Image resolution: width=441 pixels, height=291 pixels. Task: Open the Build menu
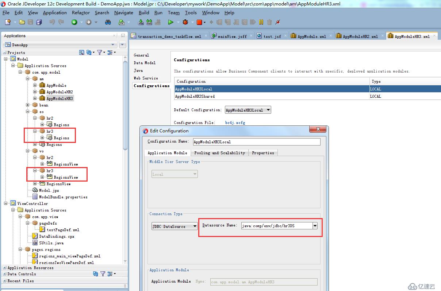pyautogui.click(x=144, y=12)
